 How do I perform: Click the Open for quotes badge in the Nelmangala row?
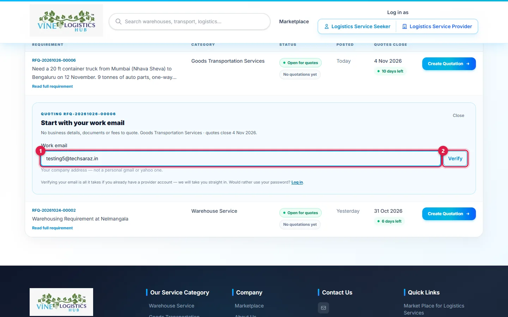(301, 213)
